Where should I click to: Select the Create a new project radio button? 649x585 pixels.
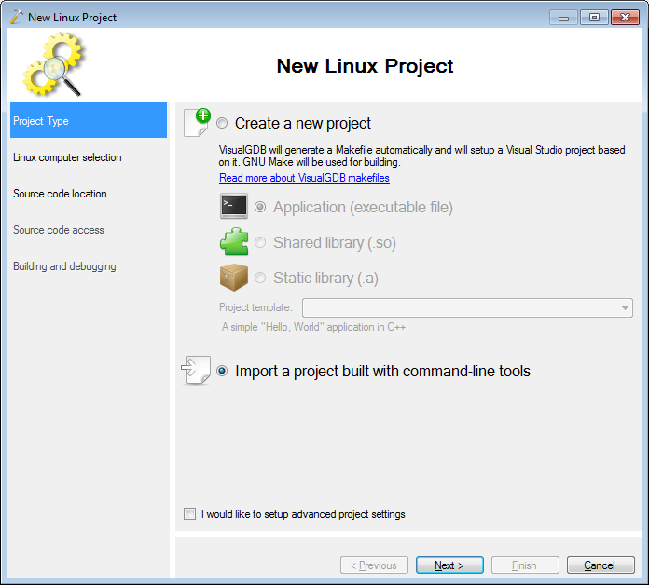[x=222, y=123]
